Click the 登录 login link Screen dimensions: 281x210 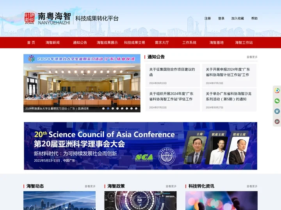point(221,18)
